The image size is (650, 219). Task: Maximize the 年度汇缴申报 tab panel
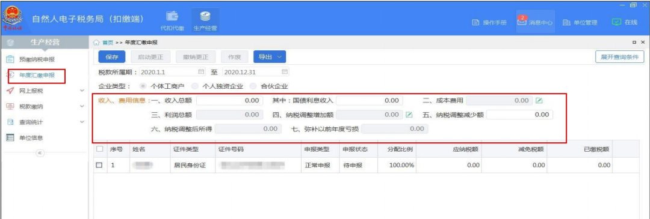click(634, 42)
